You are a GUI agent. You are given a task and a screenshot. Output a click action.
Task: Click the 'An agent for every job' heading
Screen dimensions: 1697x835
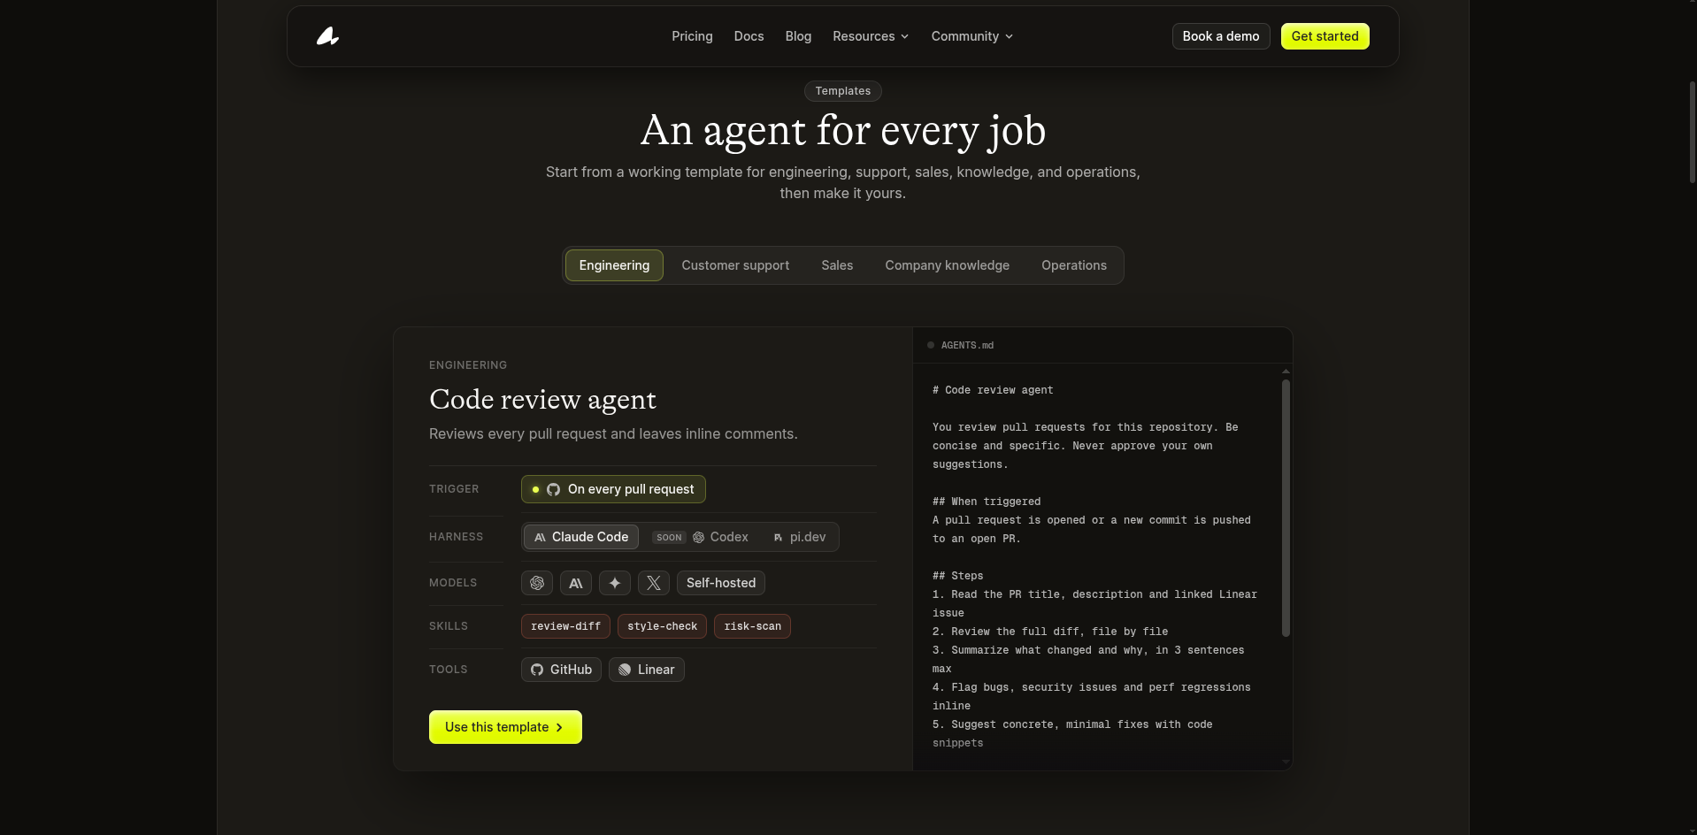pos(842,131)
